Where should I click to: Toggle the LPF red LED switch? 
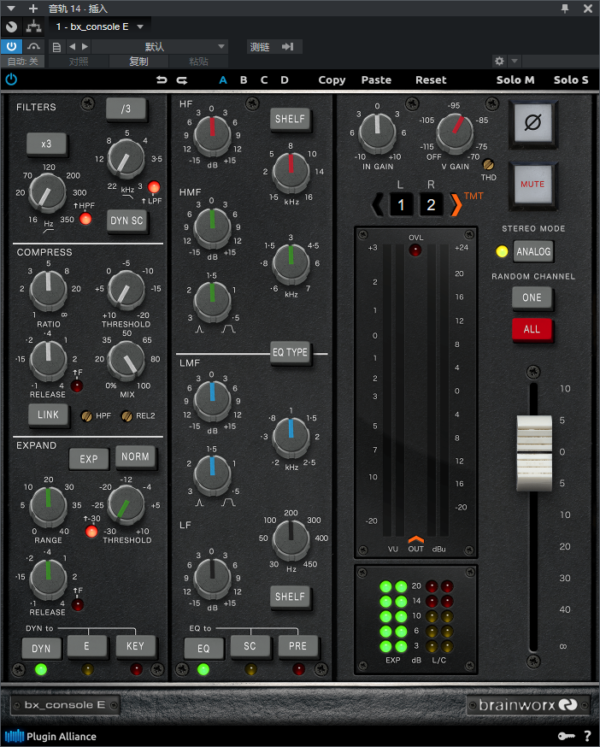click(154, 186)
